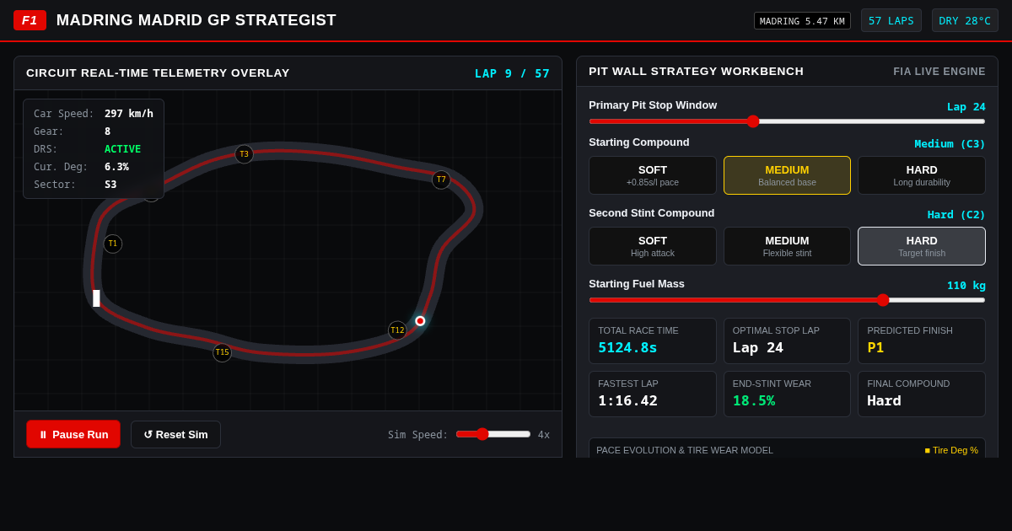Click the yellow Tire Deg % legend entry
Image resolution: width=1012 pixels, height=531 pixels.
coord(951,450)
